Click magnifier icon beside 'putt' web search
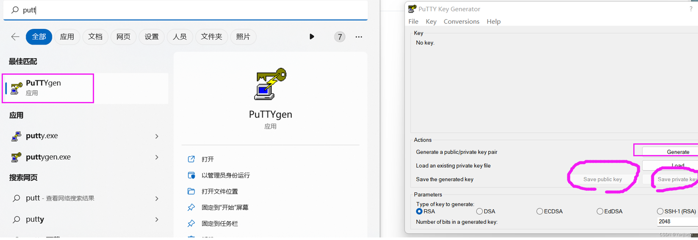The image size is (698, 240). [16, 198]
